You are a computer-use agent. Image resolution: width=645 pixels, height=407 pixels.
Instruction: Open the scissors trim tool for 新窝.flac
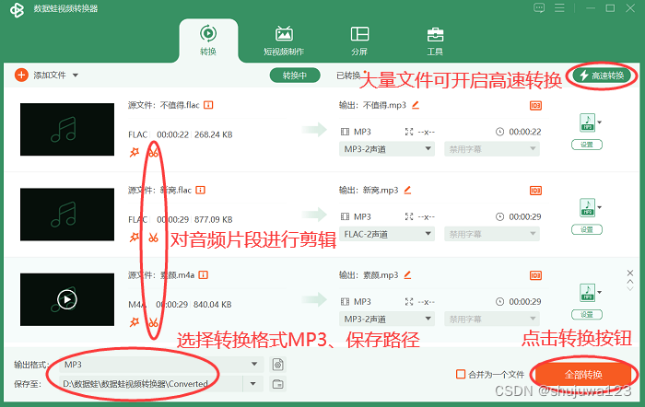pos(154,238)
